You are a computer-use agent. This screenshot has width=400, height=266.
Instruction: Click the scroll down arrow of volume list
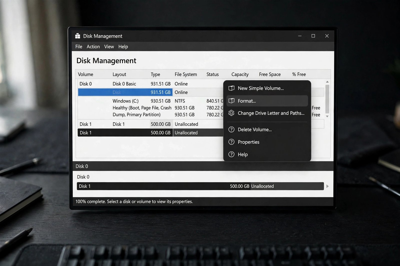[x=327, y=116]
